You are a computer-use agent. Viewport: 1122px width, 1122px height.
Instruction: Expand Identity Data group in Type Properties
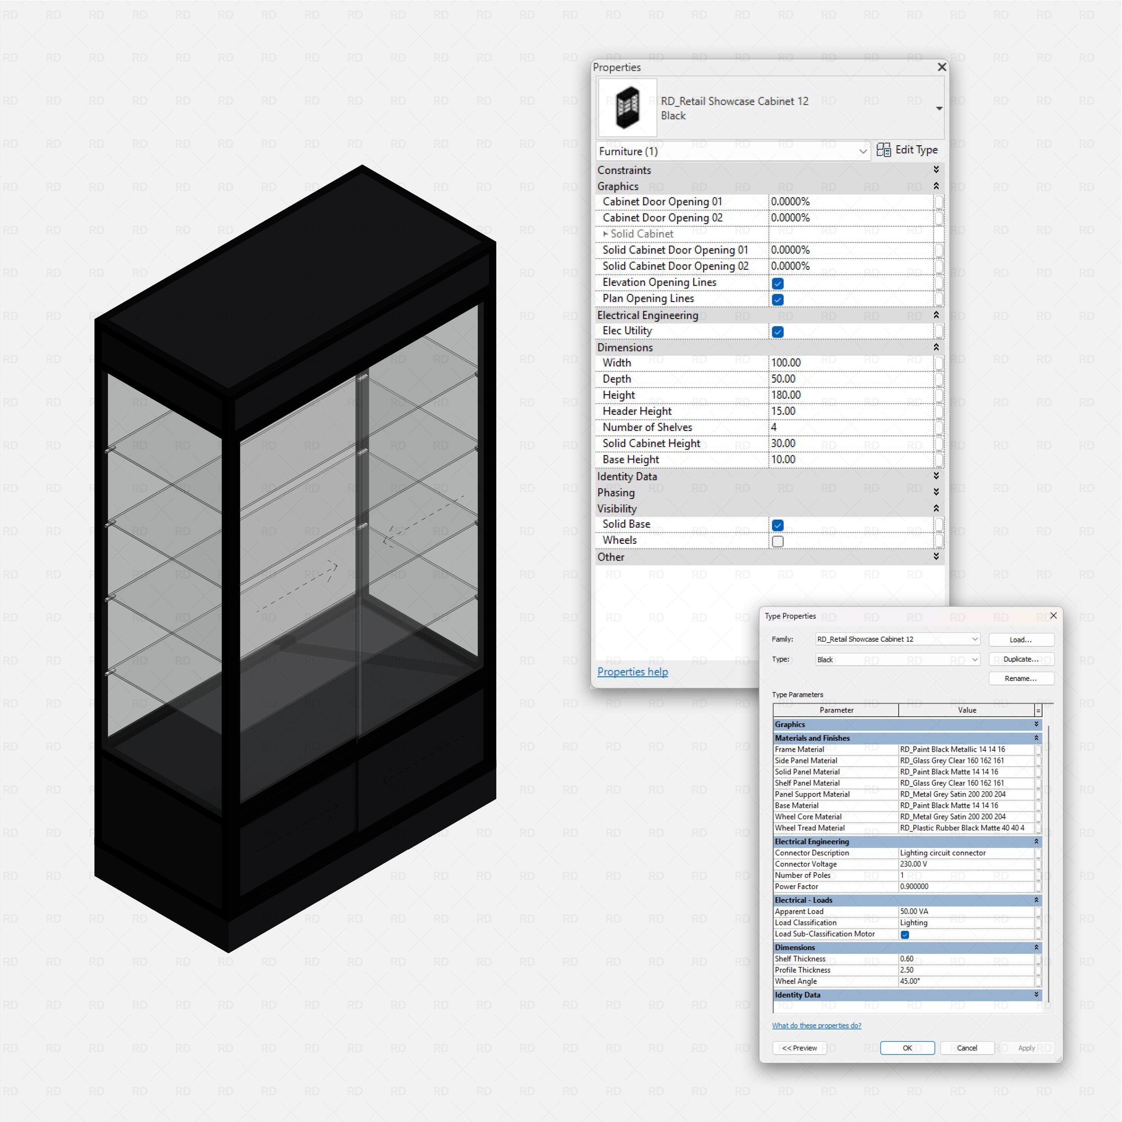[x=1036, y=994]
